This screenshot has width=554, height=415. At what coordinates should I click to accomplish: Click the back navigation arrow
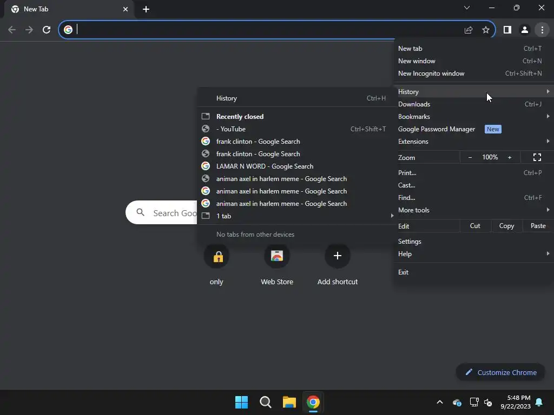(12, 30)
